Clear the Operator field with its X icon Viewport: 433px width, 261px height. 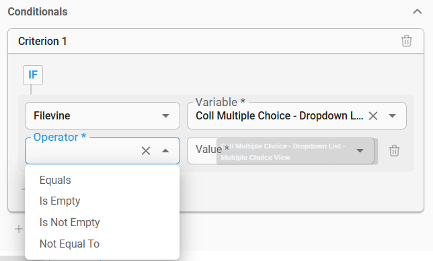pyautogui.click(x=146, y=151)
